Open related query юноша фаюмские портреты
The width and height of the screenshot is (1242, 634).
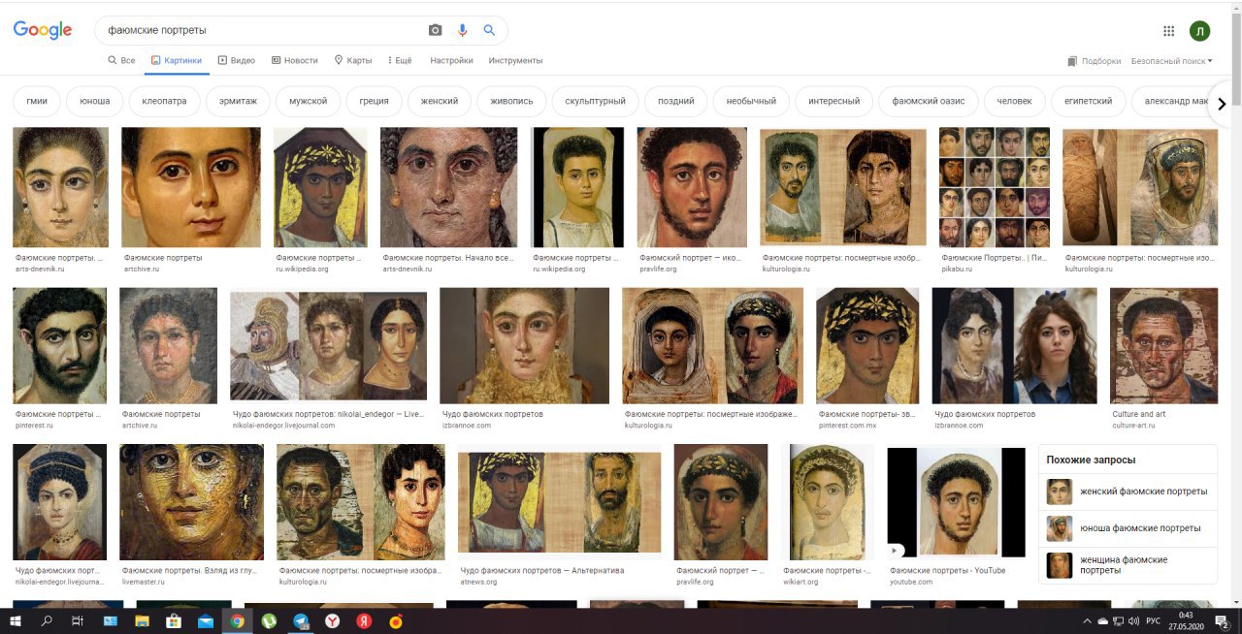click(1128, 528)
